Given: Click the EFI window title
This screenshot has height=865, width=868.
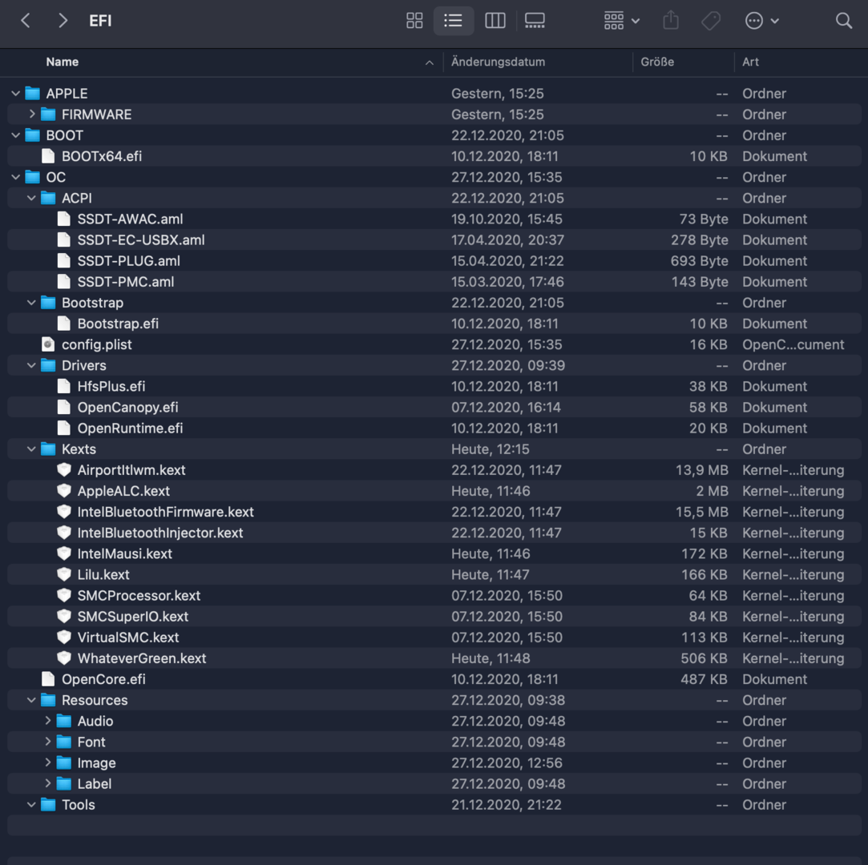Looking at the screenshot, I should [x=100, y=21].
